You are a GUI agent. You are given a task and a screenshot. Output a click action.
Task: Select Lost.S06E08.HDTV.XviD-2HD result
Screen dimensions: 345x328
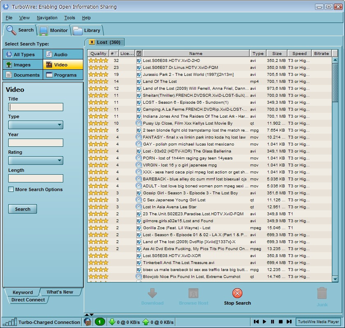click(x=209, y=60)
